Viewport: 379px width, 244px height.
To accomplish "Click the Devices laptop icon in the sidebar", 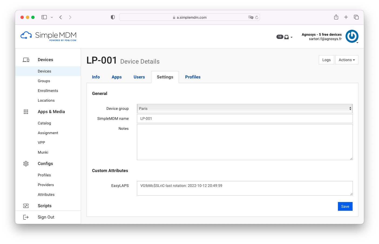I will click(x=26, y=60).
